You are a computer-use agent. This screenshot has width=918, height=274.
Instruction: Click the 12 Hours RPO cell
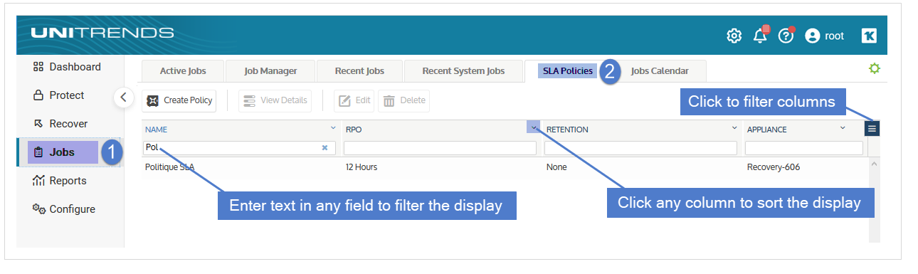[361, 167]
